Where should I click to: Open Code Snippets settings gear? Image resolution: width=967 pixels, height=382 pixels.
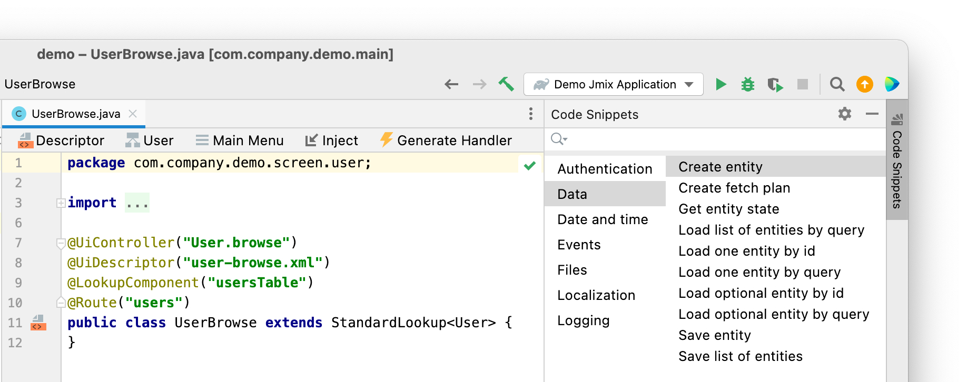coord(845,114)
